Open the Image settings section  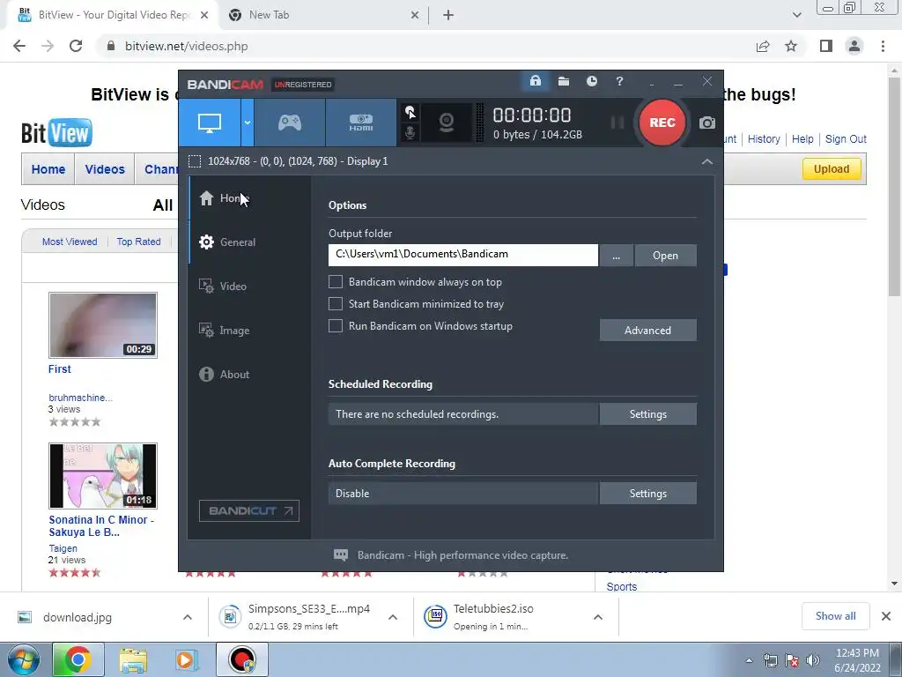point(249,331)
